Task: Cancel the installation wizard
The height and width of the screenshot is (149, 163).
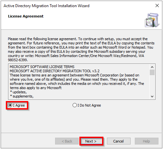Action: 119,141
